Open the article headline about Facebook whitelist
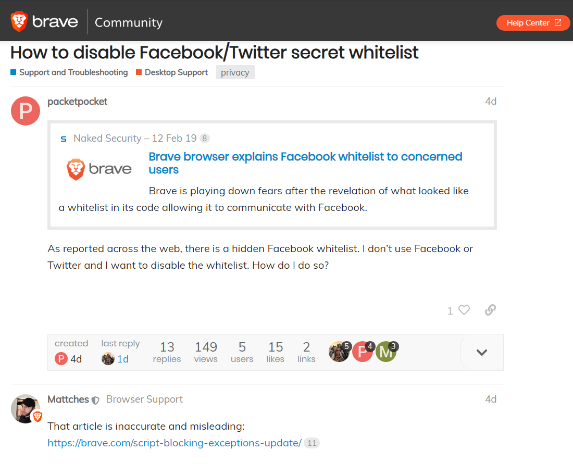This screenshot has height=475, width=573. (x=305, y=156)
